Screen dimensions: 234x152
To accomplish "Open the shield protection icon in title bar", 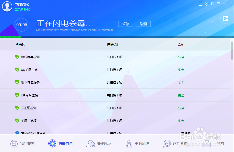I will coord(206,4).
